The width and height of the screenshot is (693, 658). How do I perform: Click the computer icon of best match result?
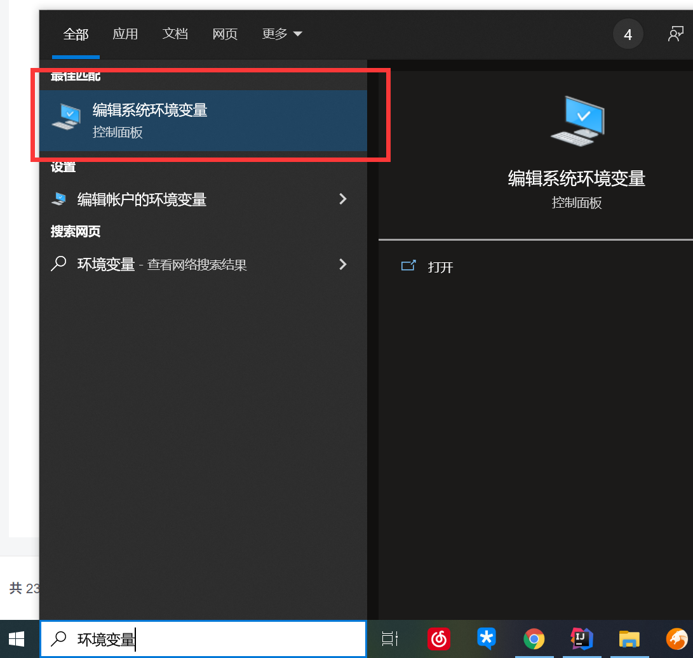coord(66,117)
